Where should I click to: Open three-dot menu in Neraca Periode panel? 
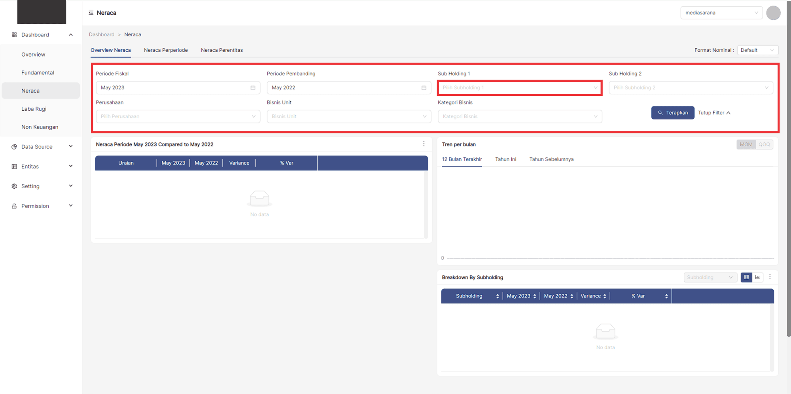click(424, 144)
